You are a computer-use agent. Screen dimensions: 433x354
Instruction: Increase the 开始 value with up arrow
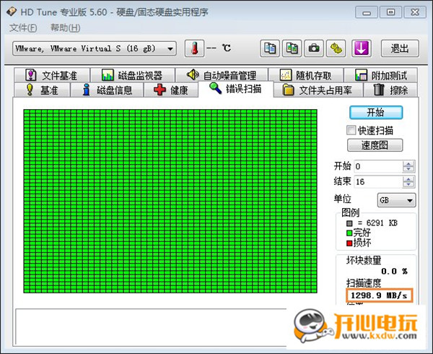[x=409, y=163]
